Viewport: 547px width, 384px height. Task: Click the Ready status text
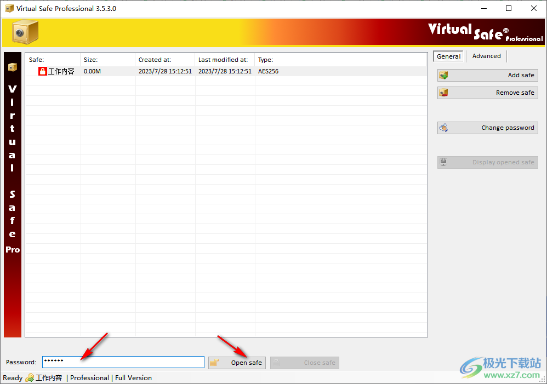[x=13, y=378]
